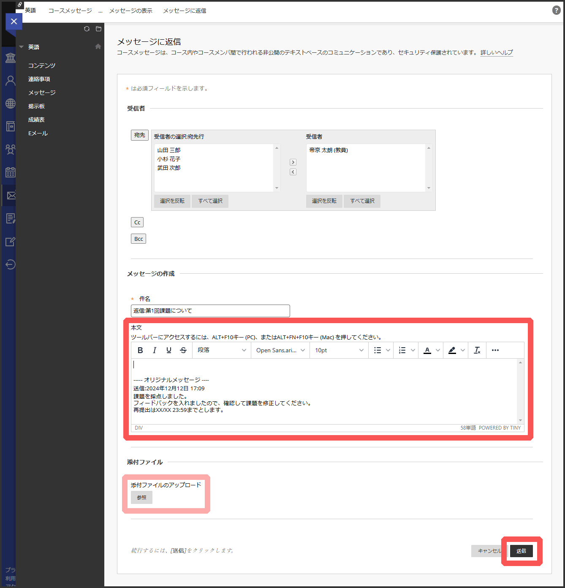The image size is (565, 588).
Task: Click the 件名 subject input field
Action: [x=210, y=311]
